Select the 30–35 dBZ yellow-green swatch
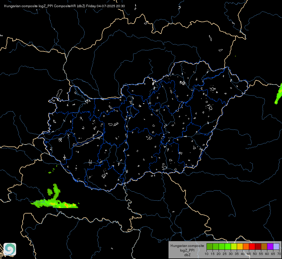This screenshot has height=259, width=282. tap(234, 246)
